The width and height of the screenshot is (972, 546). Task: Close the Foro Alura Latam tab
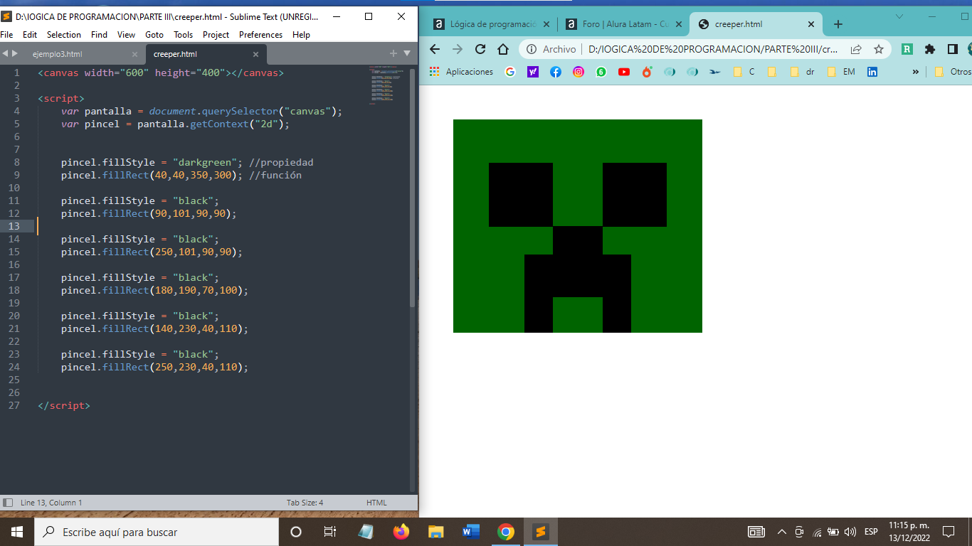point(678,24)
